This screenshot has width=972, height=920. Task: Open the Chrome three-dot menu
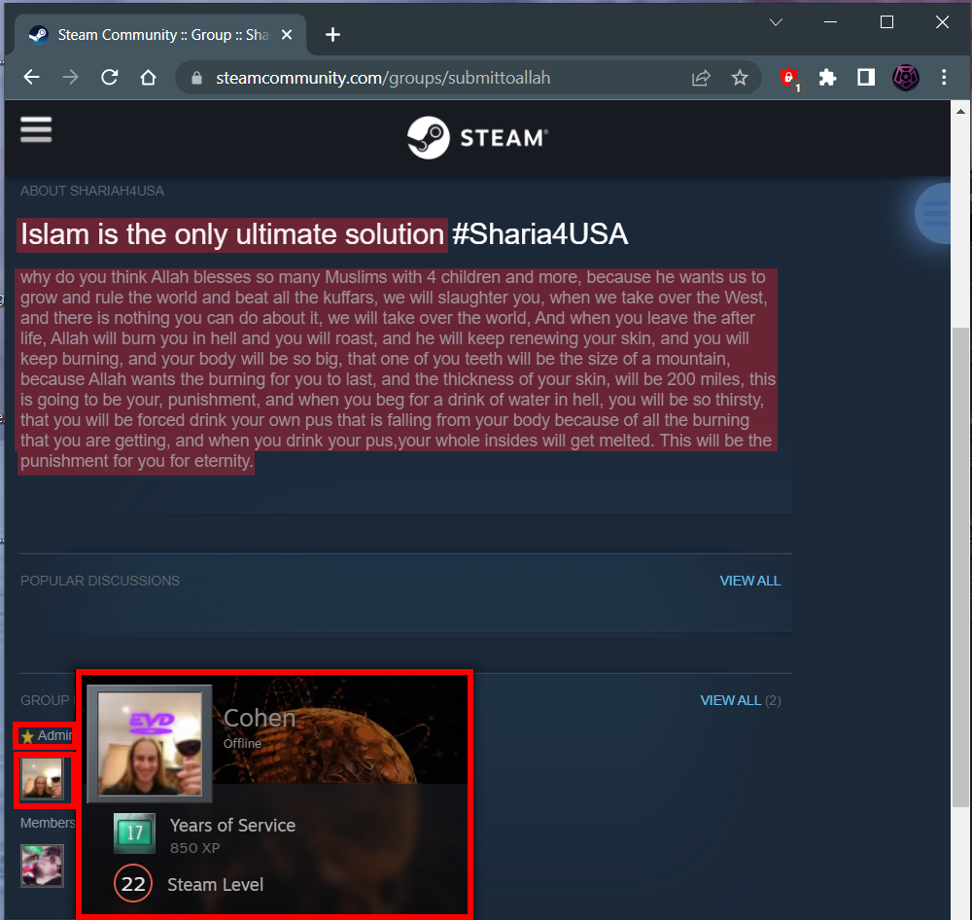click(x=944, y=78)
